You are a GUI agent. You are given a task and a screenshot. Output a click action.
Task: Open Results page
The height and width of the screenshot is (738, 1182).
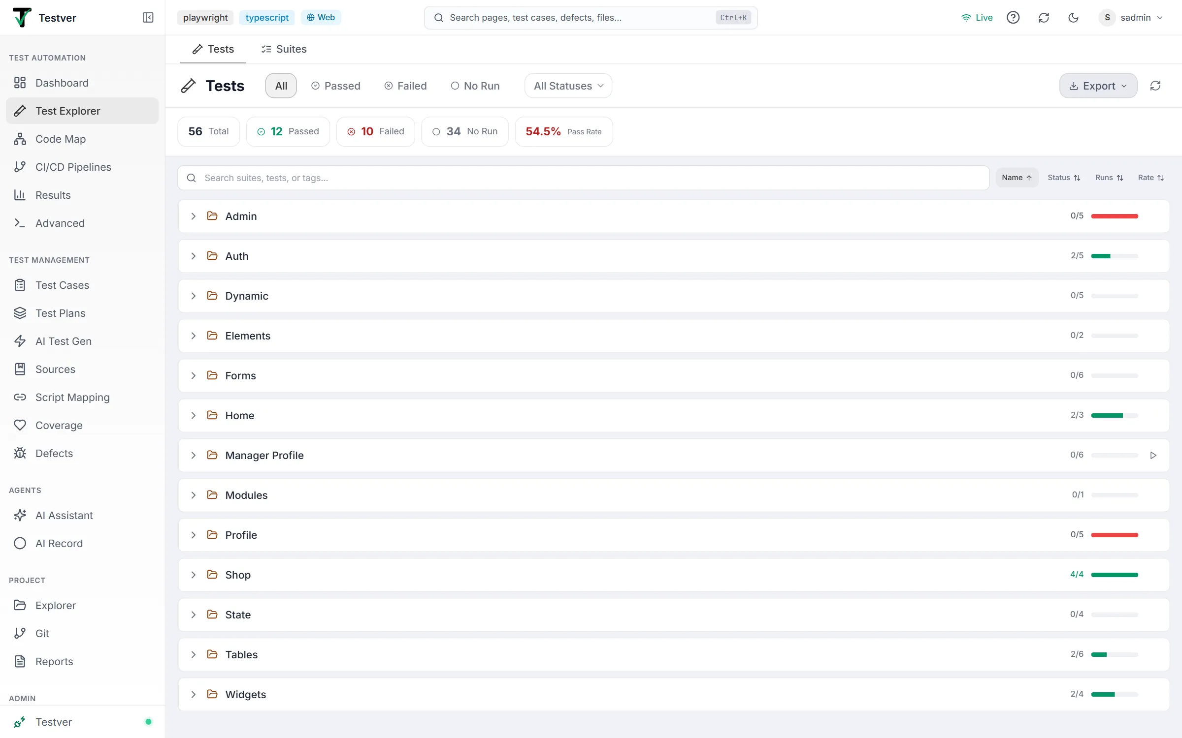[82, 195]
